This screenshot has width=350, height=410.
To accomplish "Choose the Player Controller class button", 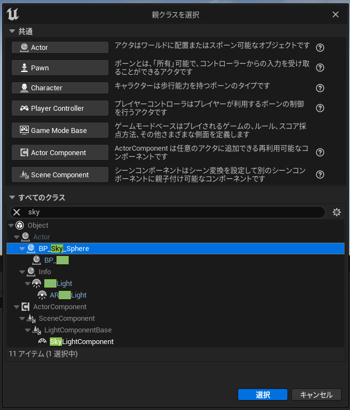I will click(x=60, y=108).
